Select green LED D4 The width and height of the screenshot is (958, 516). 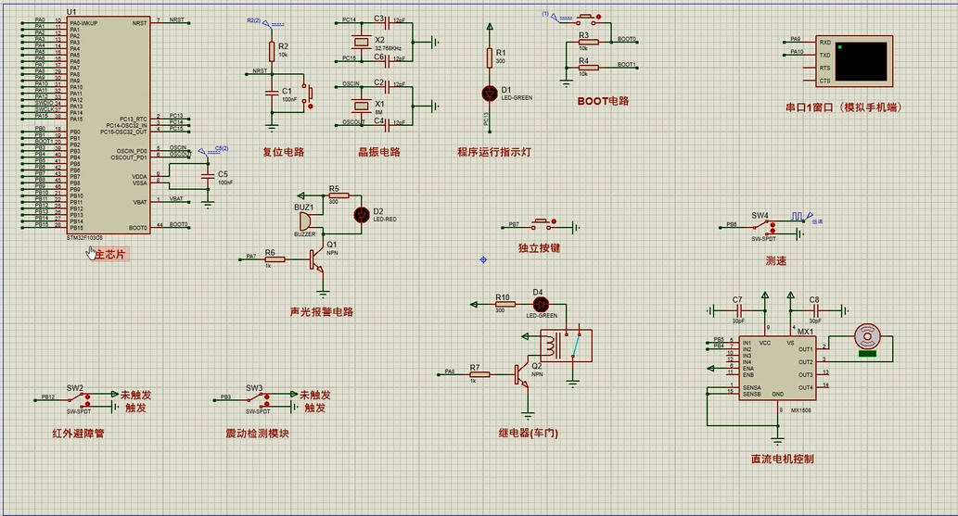541,304
